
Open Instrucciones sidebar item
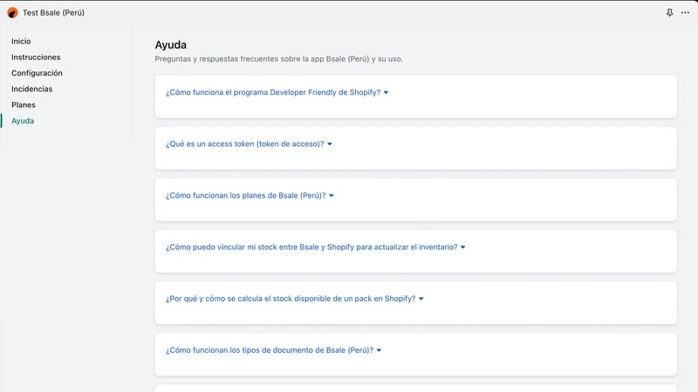click(36, 57)
